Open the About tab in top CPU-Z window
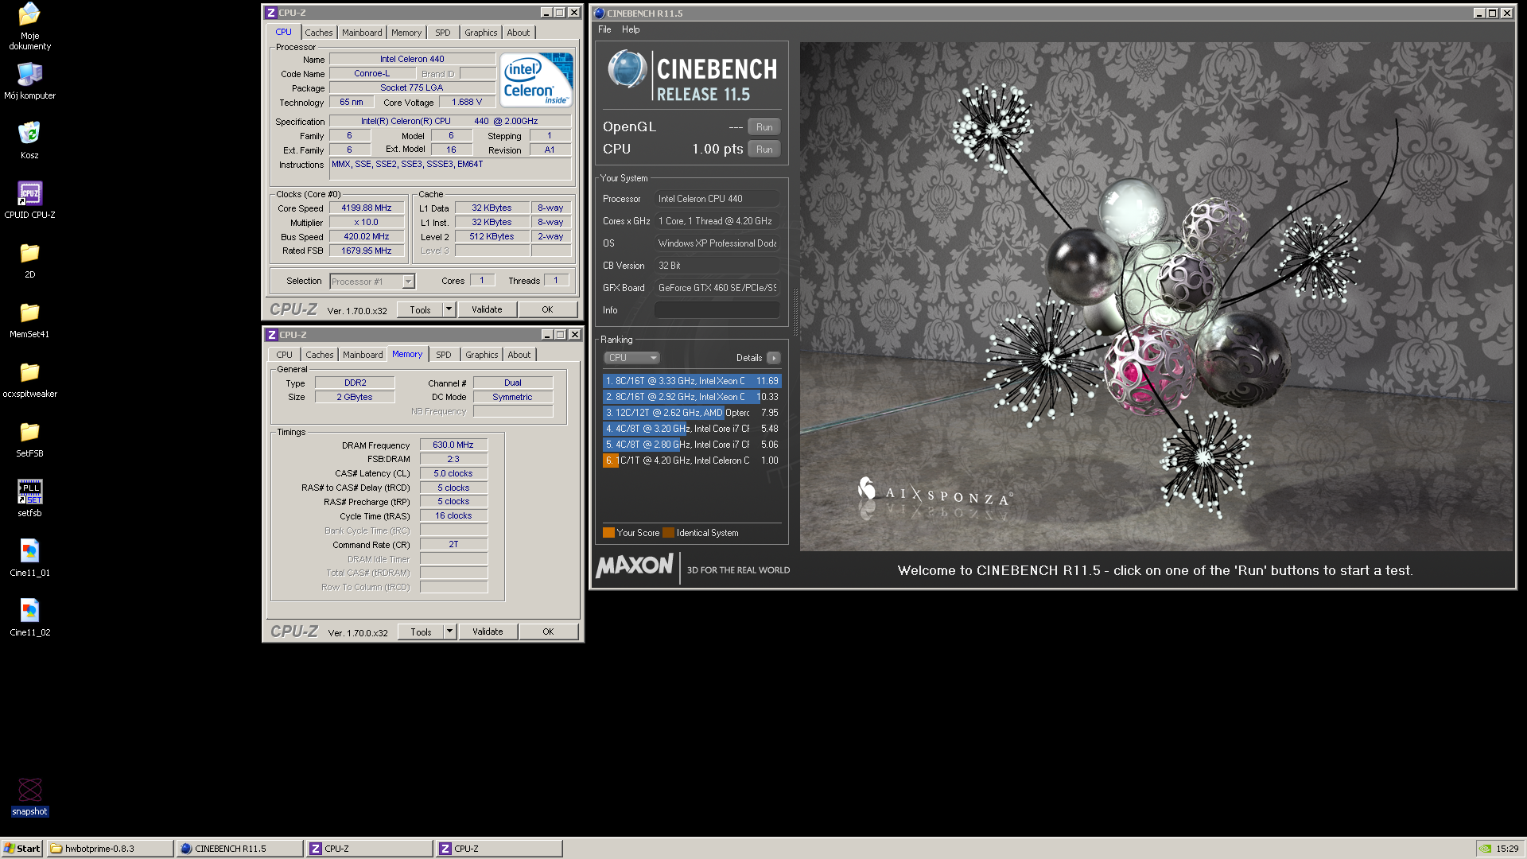 (x=519, y=33)
